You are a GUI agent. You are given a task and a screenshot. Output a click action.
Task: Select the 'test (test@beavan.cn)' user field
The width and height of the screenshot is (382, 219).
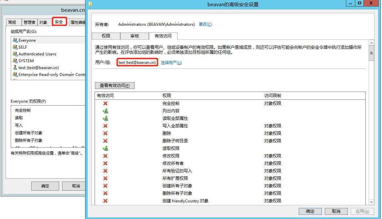click(x=137, y=62)
